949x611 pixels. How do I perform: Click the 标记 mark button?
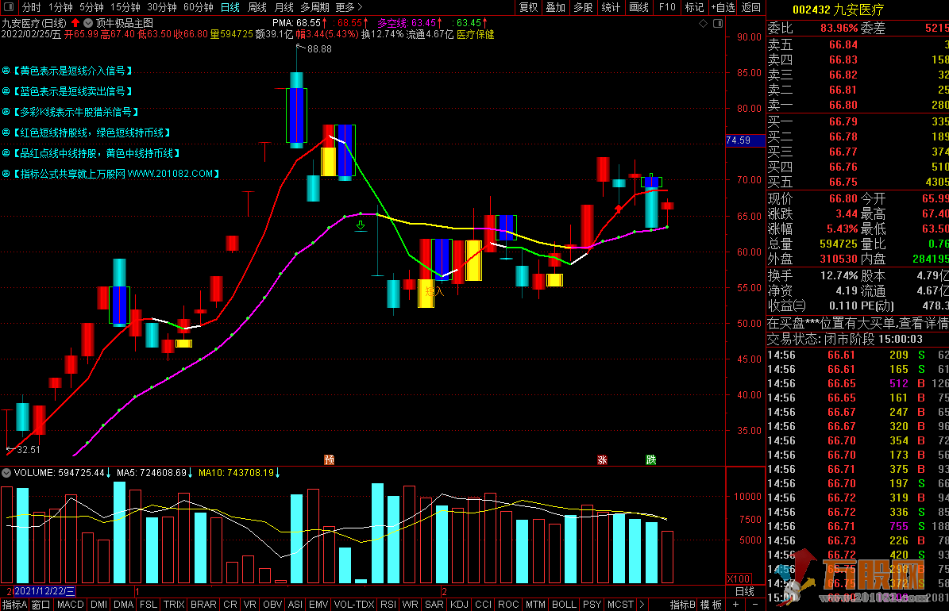[x=694, y=7]
